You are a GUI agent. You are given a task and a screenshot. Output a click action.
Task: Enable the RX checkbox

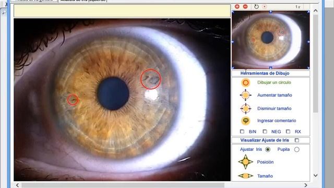coord(288,132)
